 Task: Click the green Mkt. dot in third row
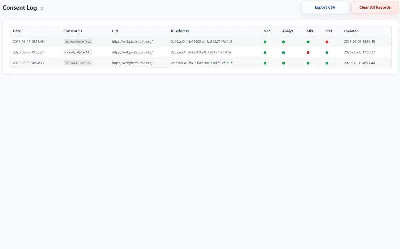[308, 63]
